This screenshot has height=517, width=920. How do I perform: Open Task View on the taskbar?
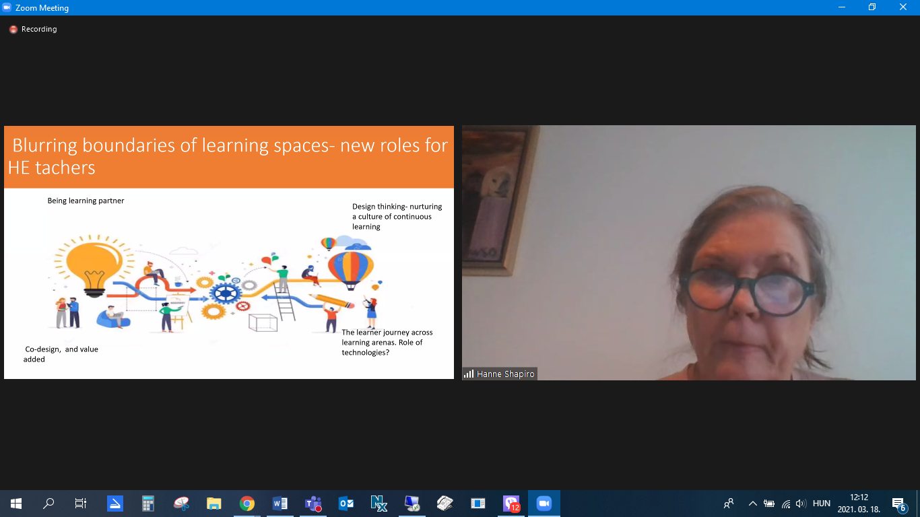[81, 504]
